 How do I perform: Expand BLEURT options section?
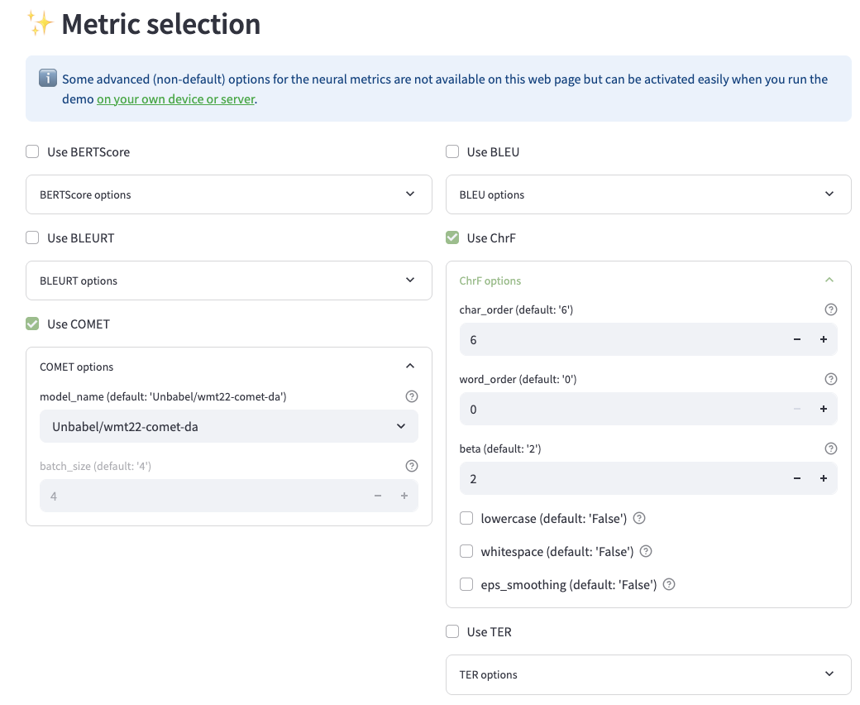point(229,281)
